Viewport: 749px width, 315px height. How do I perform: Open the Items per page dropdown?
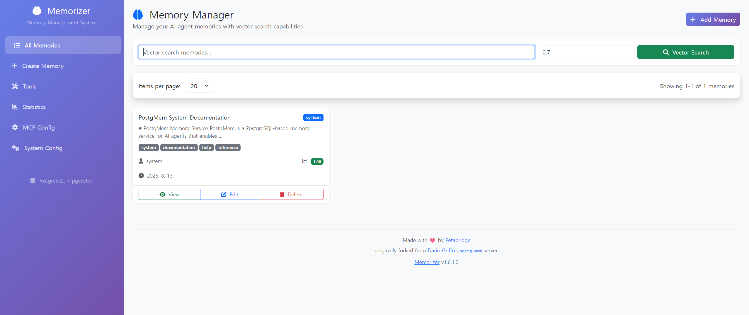coord(200,86)
